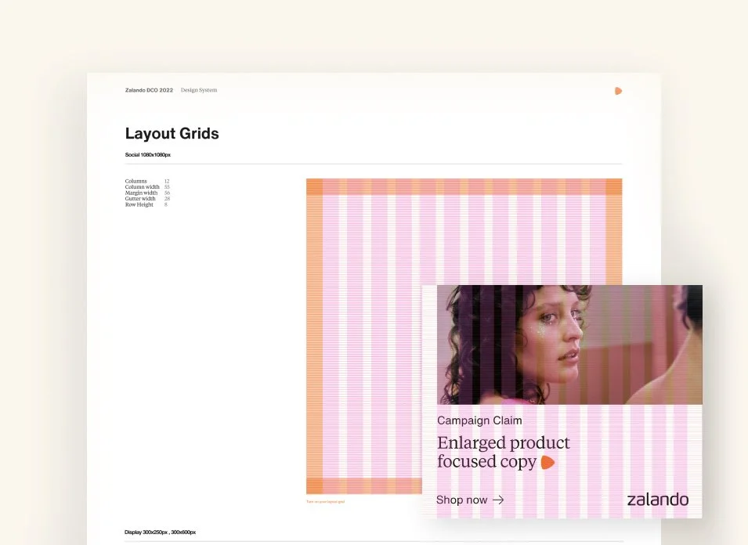
Task: Click the 'Margin width' spec label
Action: pos(141,193)
